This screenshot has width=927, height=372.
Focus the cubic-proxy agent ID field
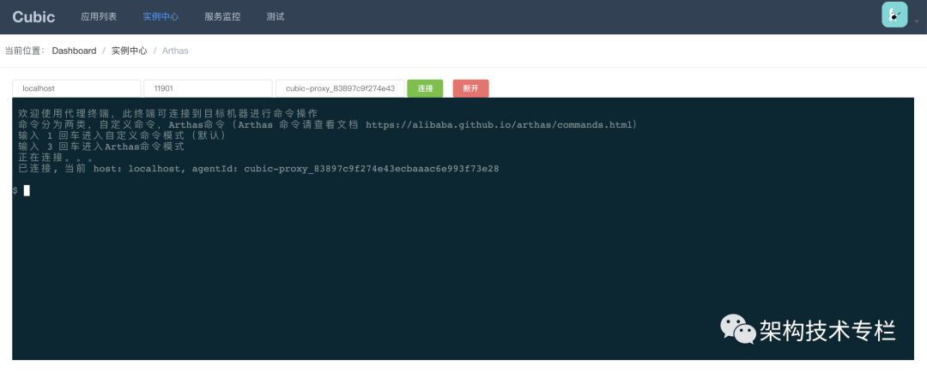pyautogui.click(x=340, y=88)
